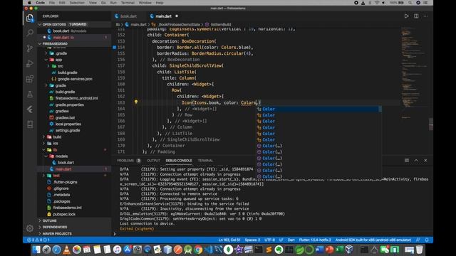Switch to the PROBLEMS panel tab

(x=125, y=161)
